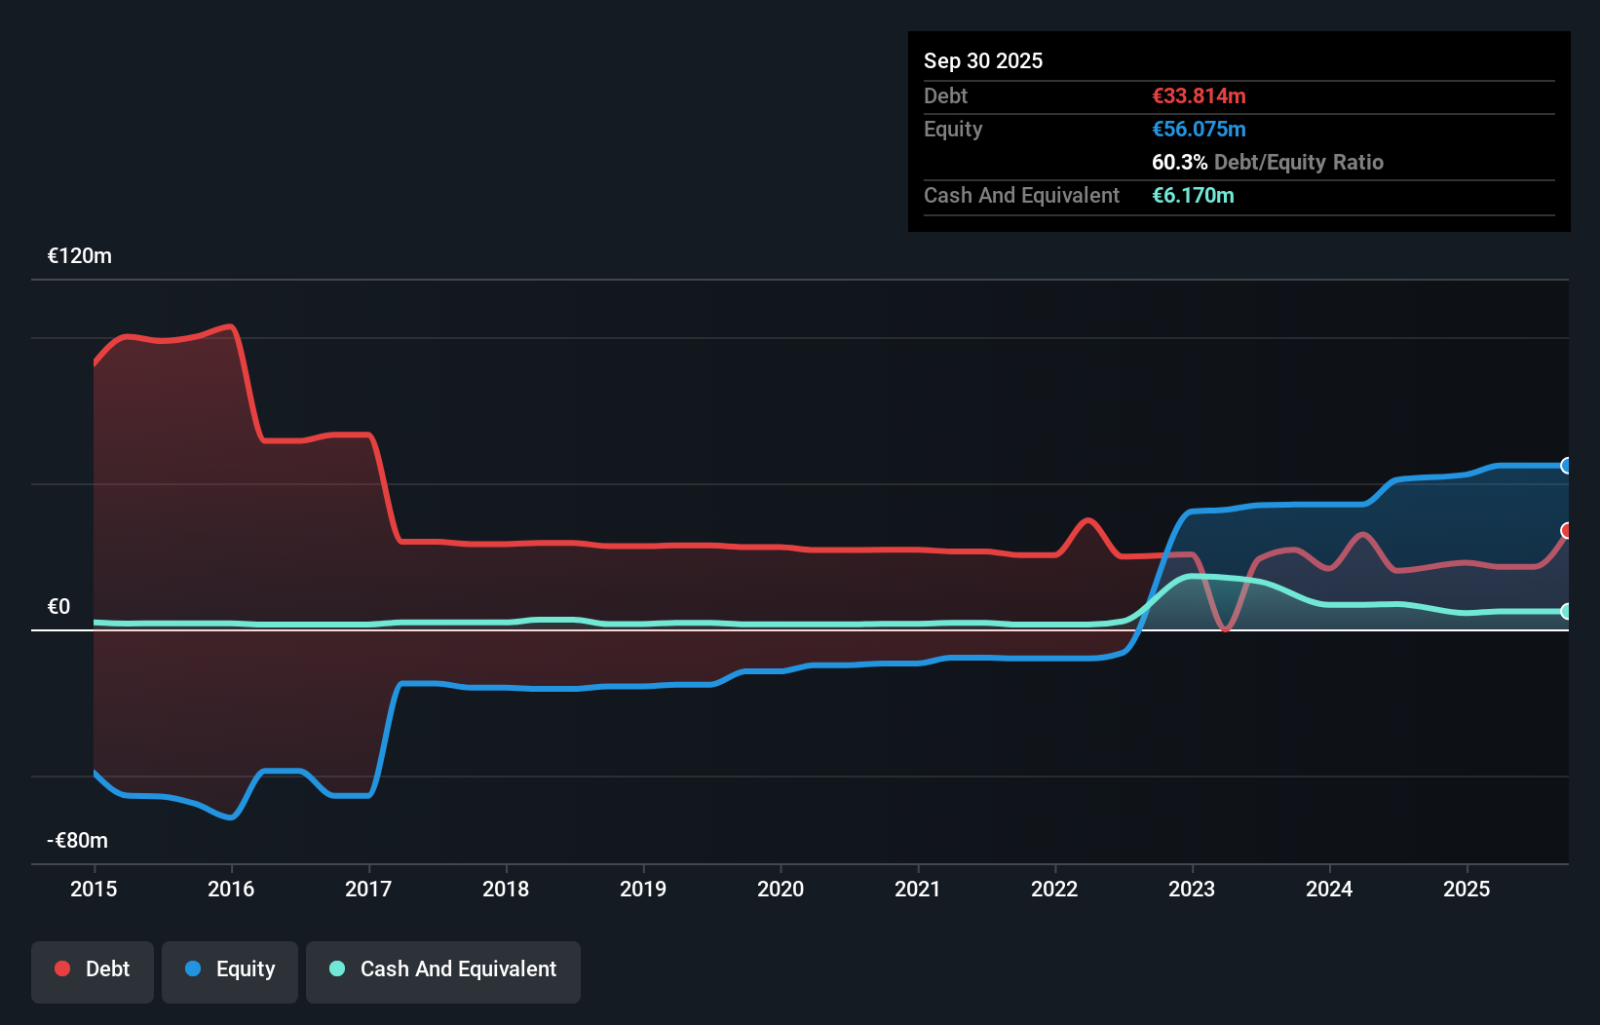Image resolution: width=1600 pixels, height=1025 pixels.
Task: Select the Debt endpoint marker at chart's right edge
Action: point(1566,532)
